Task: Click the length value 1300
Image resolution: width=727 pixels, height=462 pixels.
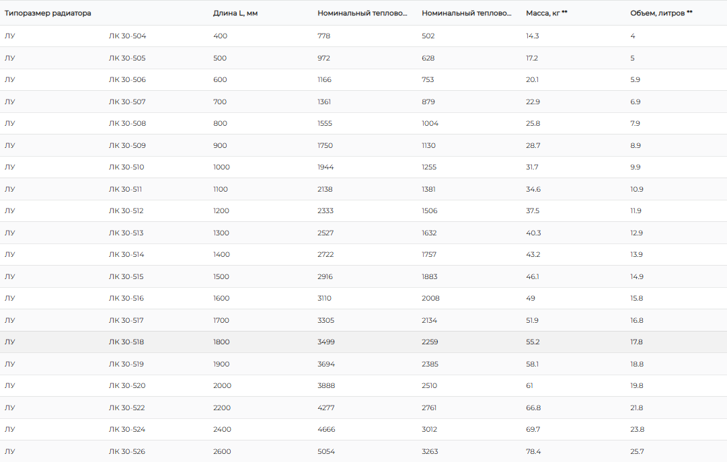Action: 221,233
